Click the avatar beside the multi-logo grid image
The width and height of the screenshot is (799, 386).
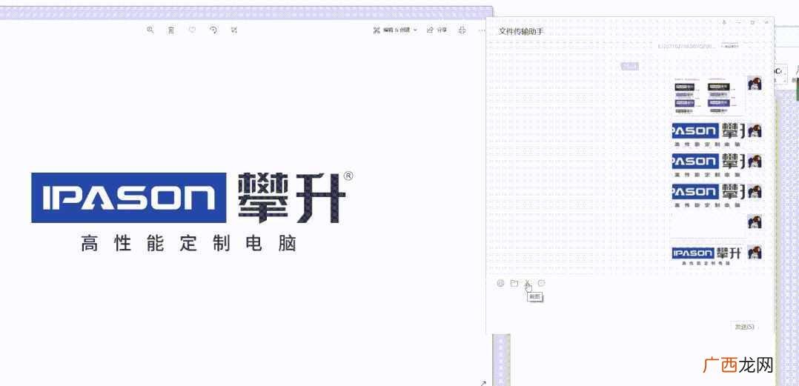[x=755, y=84]
